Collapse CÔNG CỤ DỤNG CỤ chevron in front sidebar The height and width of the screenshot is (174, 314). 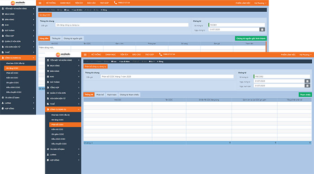click(x=78, y=109)
